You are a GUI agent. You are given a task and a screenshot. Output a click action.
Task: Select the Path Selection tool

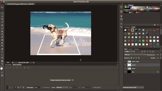coord(2,55)
